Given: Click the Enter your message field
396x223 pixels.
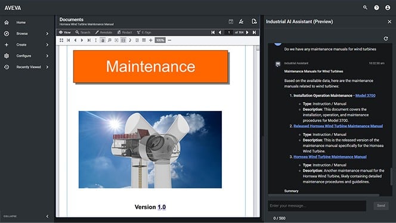Looking at the screenshot, I should point(317,206).
